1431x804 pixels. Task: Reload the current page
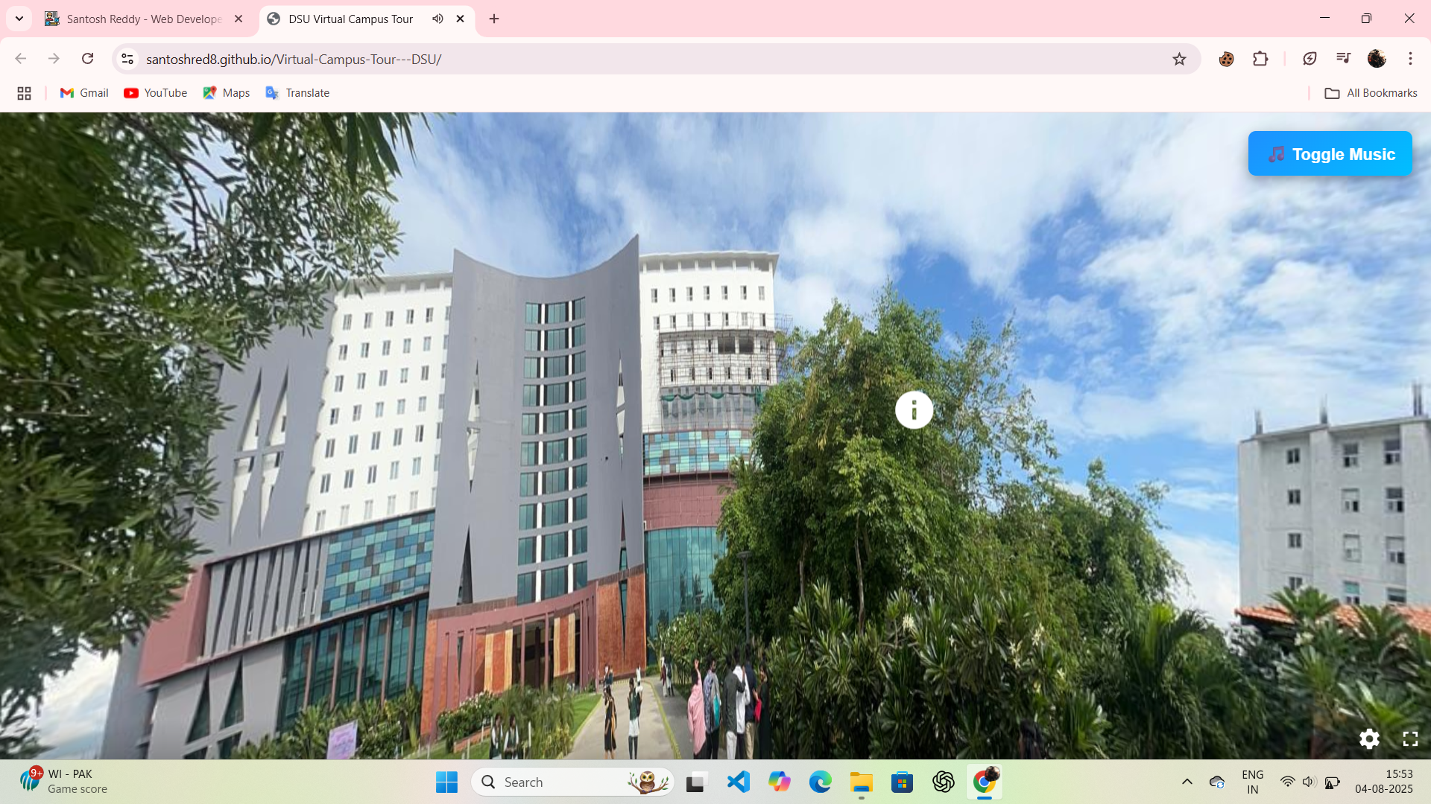coord(88,59)
